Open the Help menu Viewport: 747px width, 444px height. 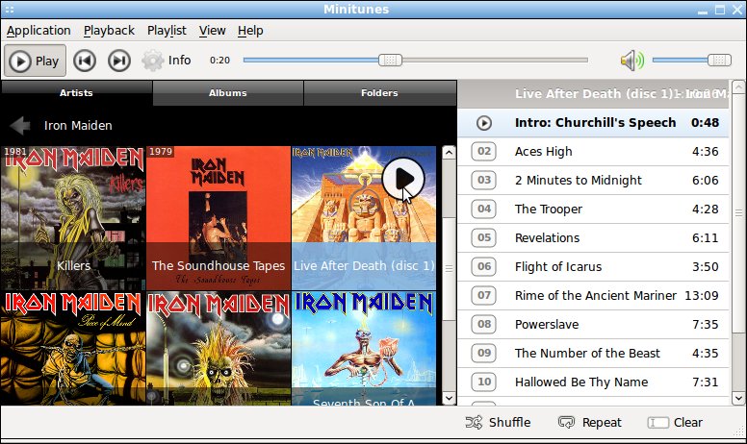pos(250,31)
